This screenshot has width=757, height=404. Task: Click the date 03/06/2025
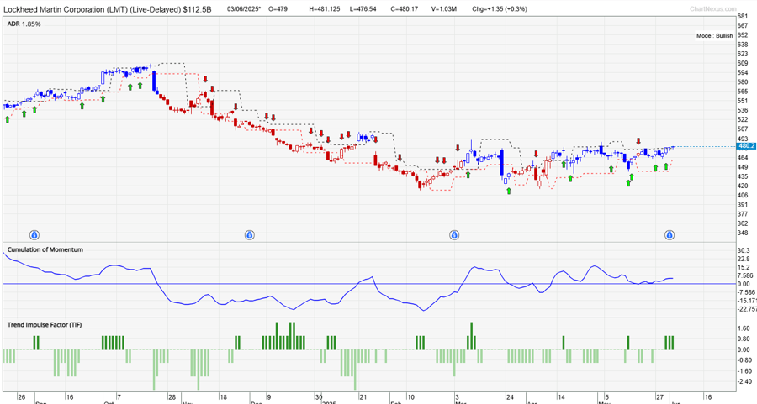coord(244,9)
